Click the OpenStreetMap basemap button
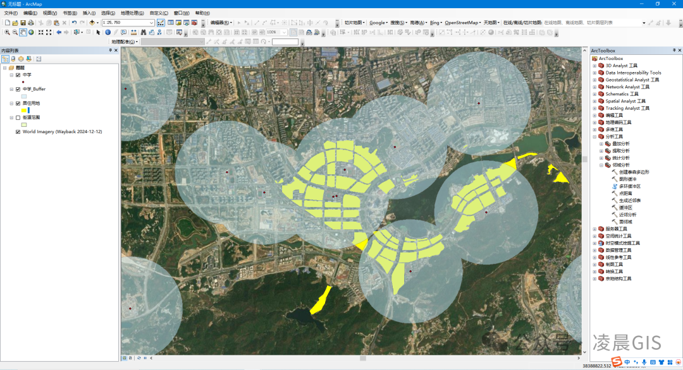This screenshot has width=683, height=370. click(462, 23)
